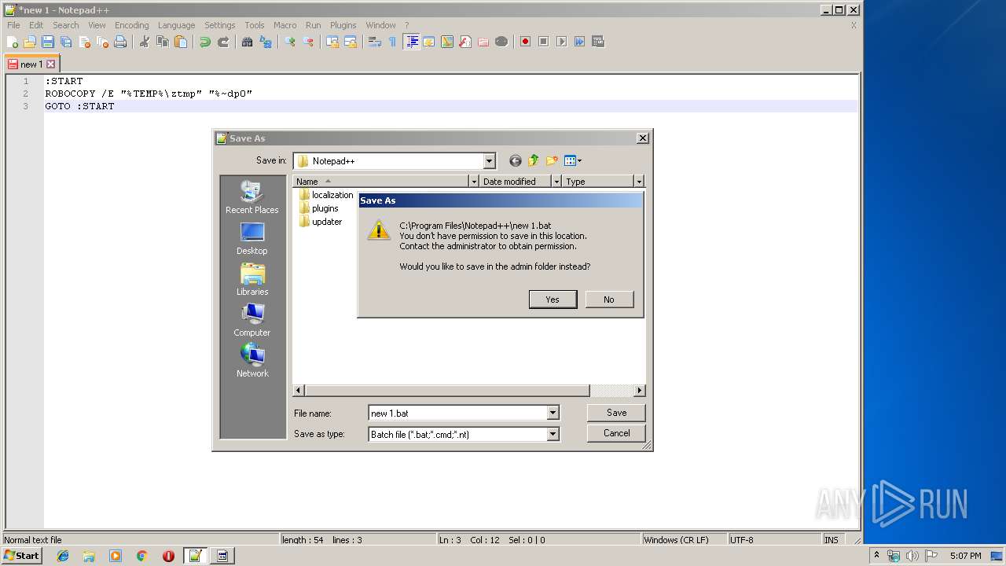This screenshot has width=1006, height=566.
Task: Click Yes to save in admin folder
Action: 553,300
